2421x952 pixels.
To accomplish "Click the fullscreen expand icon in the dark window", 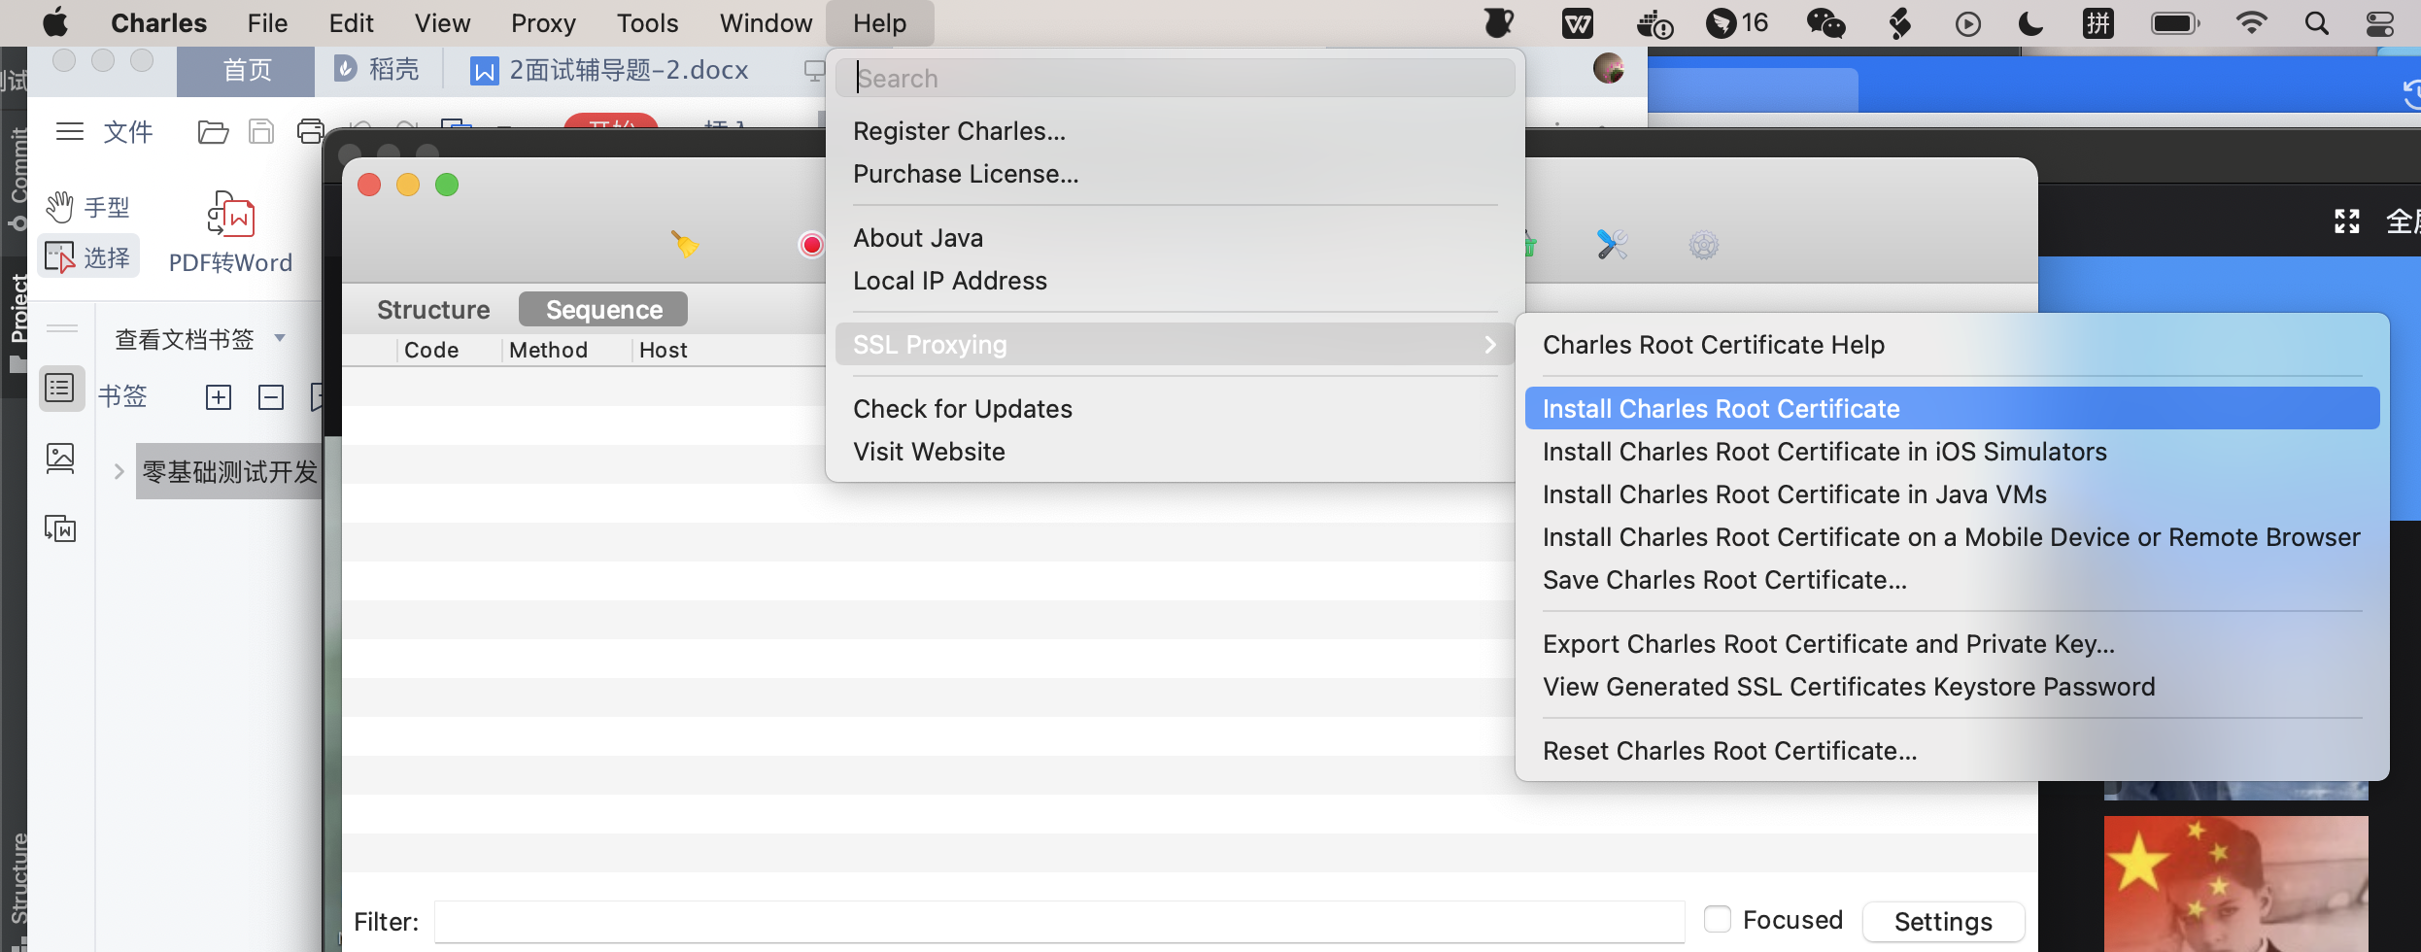I will [2347, 221].
